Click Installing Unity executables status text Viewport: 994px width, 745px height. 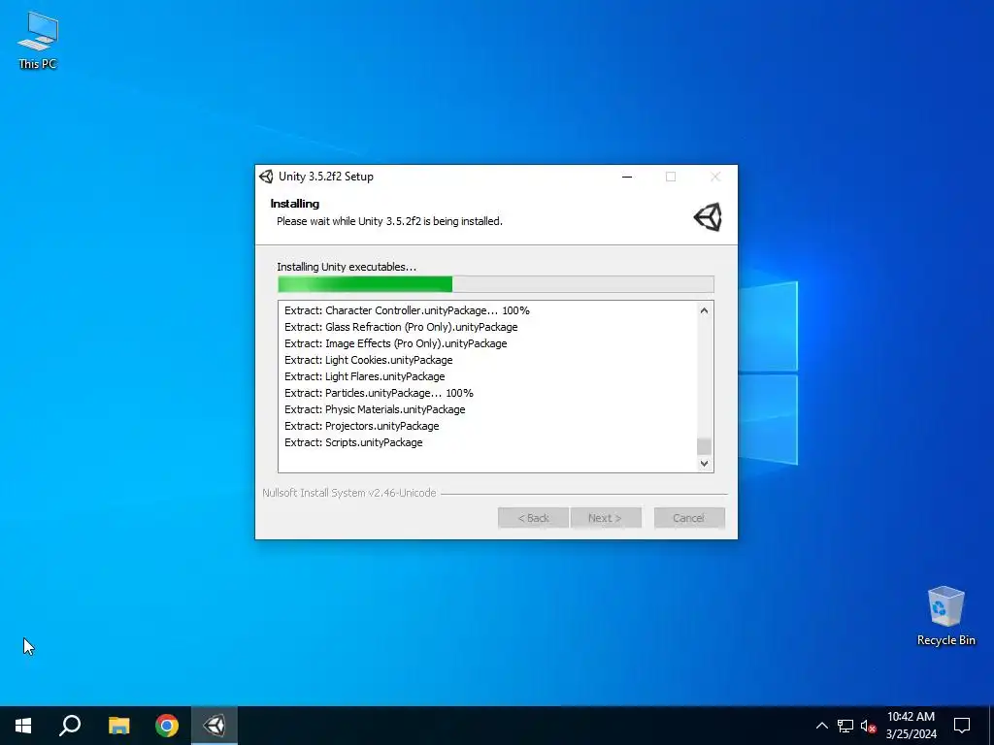click(x=347, y=267)
